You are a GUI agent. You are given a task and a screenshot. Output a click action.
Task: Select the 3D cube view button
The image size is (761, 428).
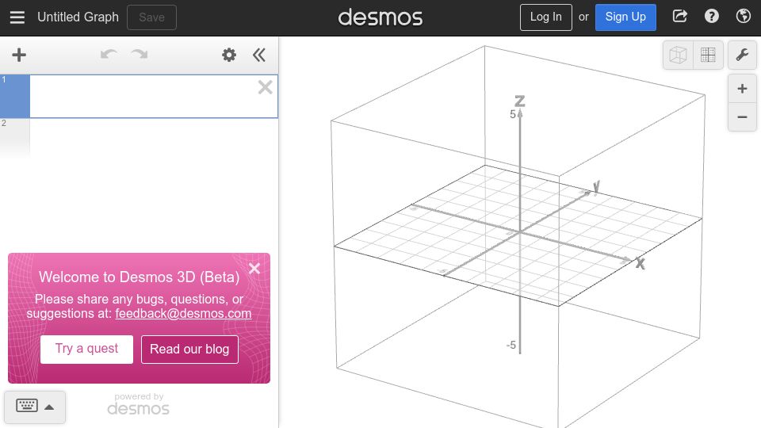point(678,55)
